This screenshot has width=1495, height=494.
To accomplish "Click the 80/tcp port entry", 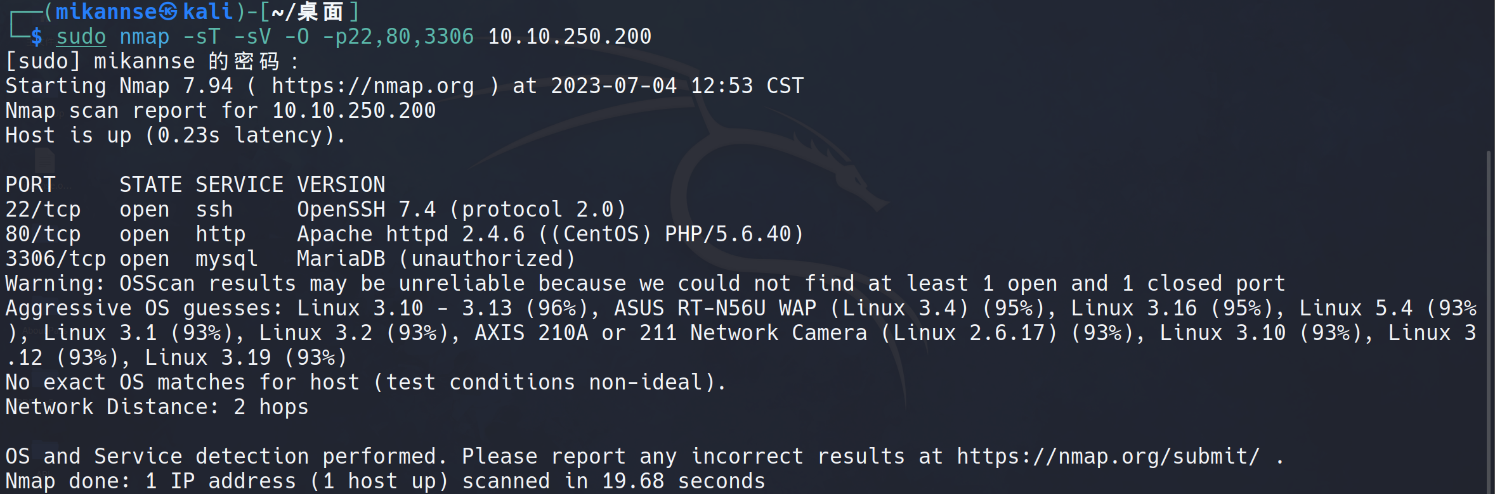I will tap(43, 234).
